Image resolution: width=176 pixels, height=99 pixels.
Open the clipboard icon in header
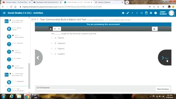click(146, 13)
